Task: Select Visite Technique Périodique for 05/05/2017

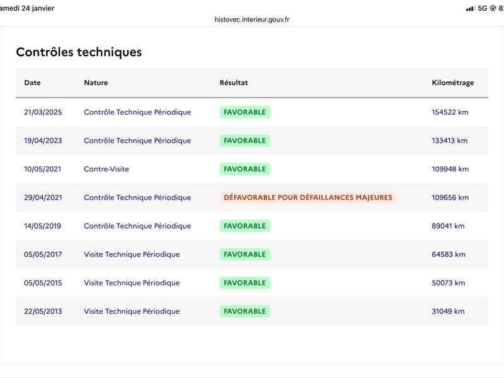Action: click(x=132, y=255)
